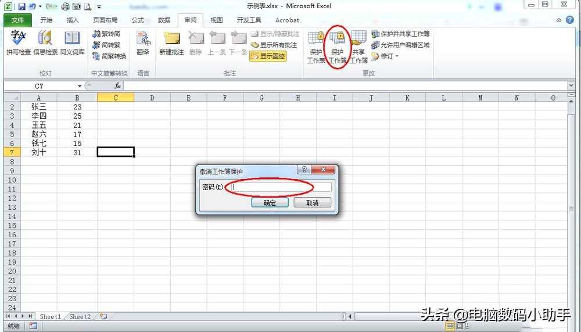
Task: Click 允许用户编辑区域
Action: [x=400, y=45]
